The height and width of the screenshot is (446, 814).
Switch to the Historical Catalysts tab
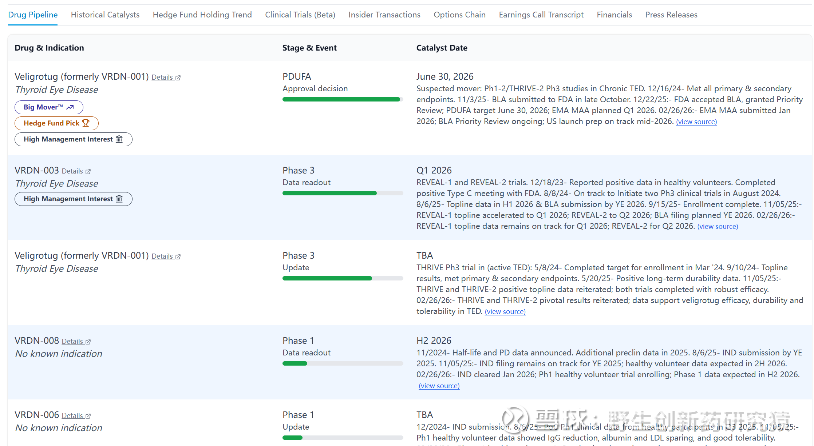(105, 15)
